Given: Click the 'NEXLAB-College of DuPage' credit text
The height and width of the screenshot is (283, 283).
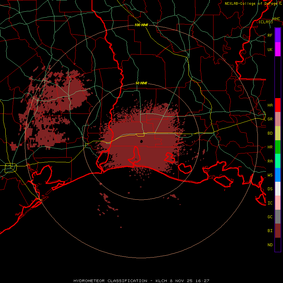Looking at the screenshot, I should coord(251,3).
